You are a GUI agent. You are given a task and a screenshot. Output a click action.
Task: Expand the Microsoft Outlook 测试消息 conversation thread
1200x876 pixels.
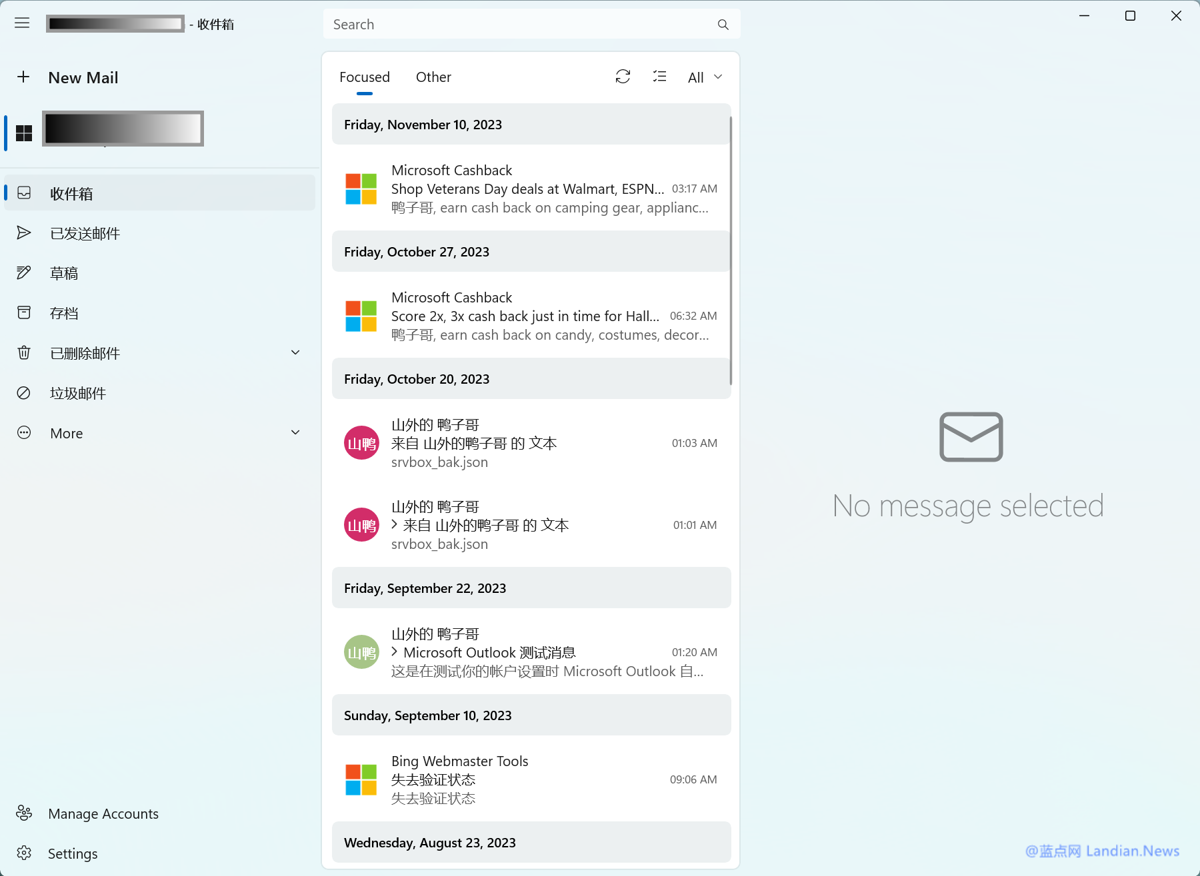395,652
